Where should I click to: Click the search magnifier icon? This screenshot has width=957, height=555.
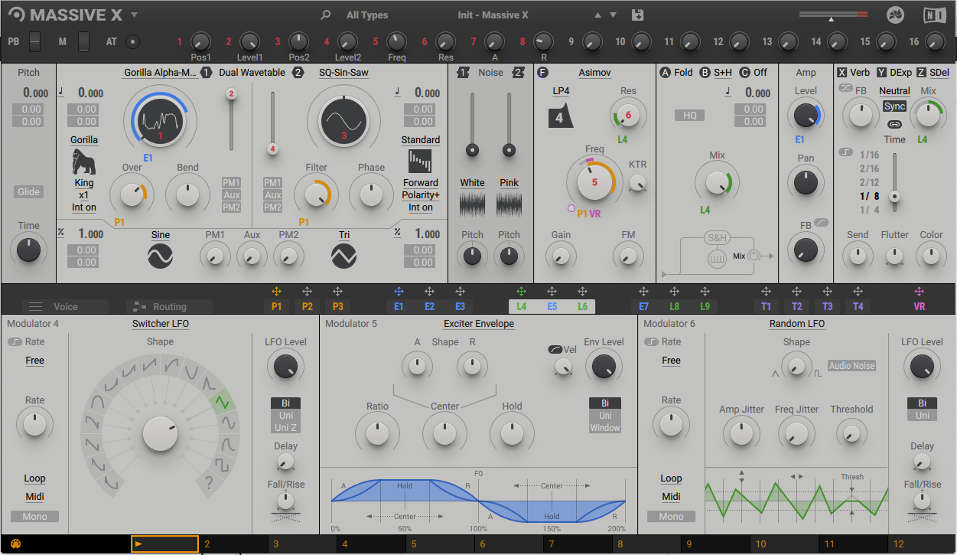(326, 15)
